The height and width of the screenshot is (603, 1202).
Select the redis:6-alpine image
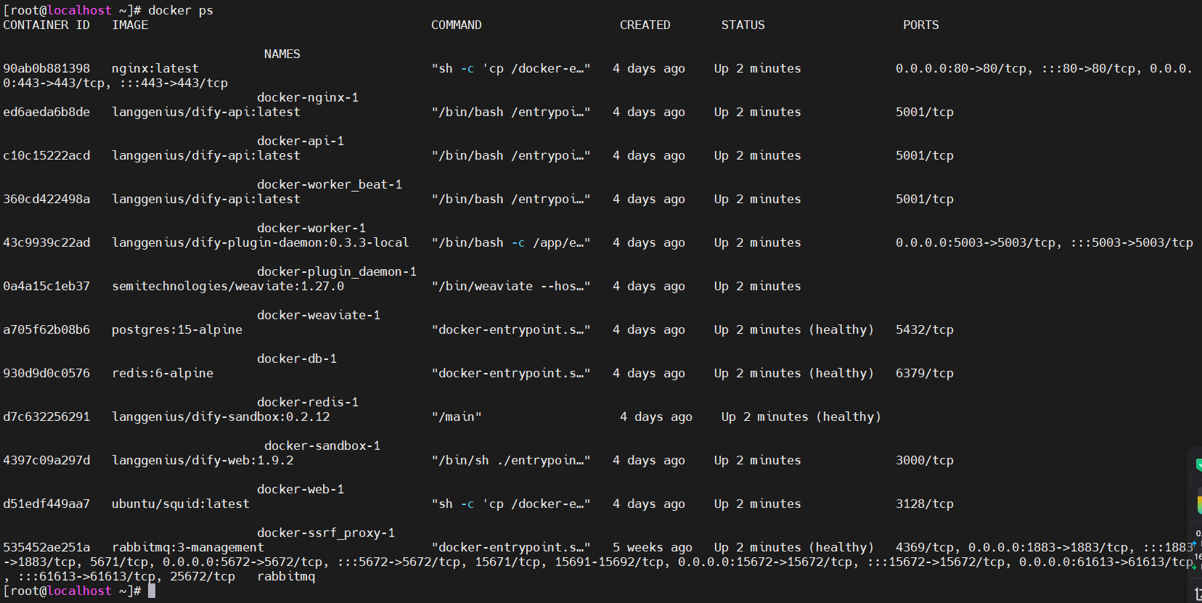(x=163, y=373)
